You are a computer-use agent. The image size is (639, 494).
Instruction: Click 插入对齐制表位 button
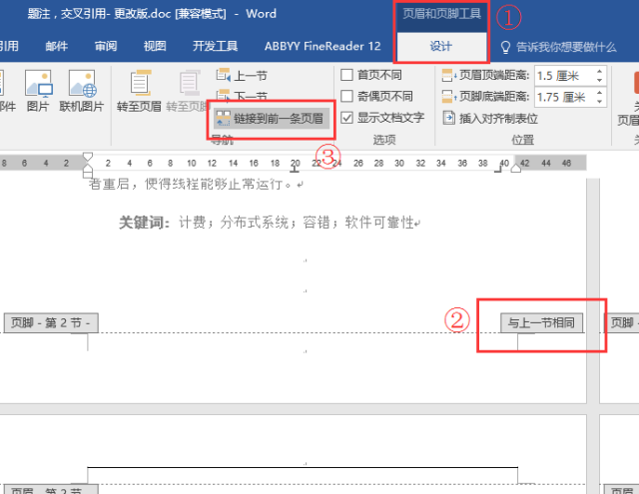coord(490,119)
